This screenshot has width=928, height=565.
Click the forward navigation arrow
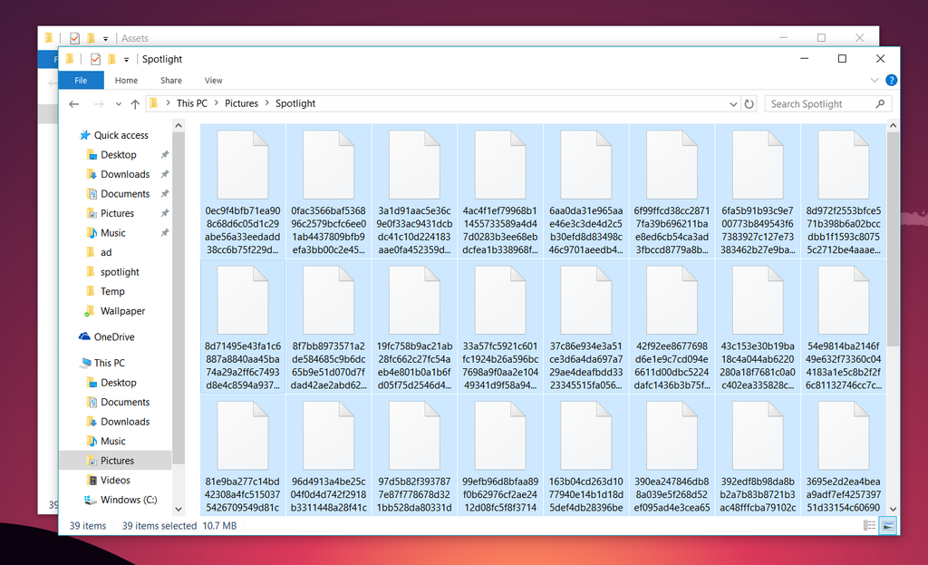(98, 103)
